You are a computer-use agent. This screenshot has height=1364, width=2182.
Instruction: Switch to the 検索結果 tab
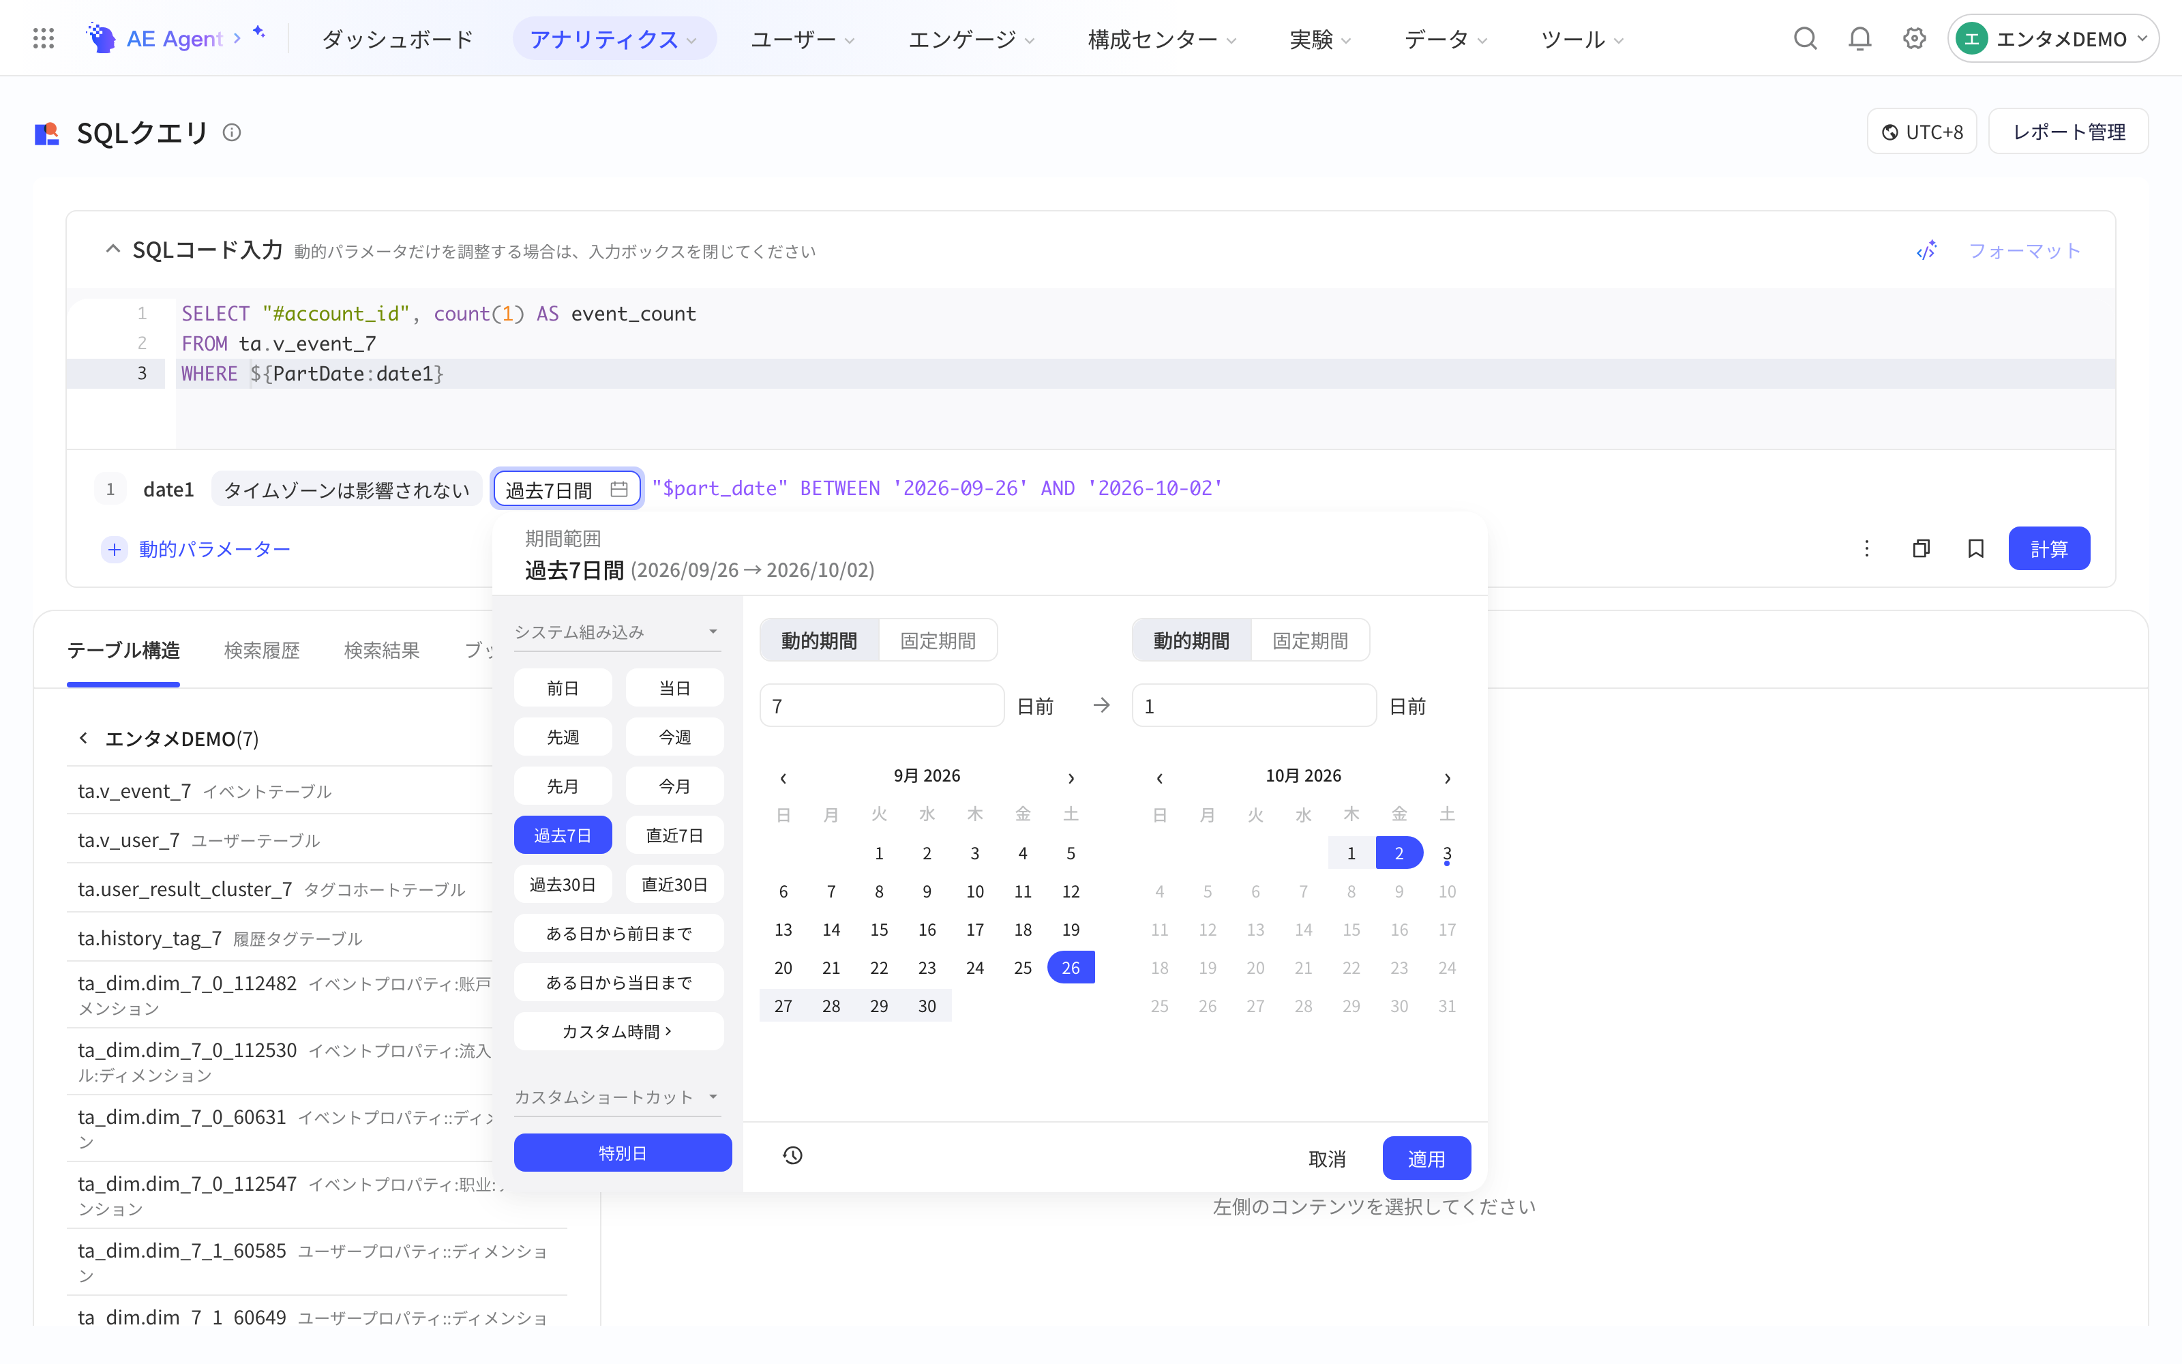pos(381,651)
